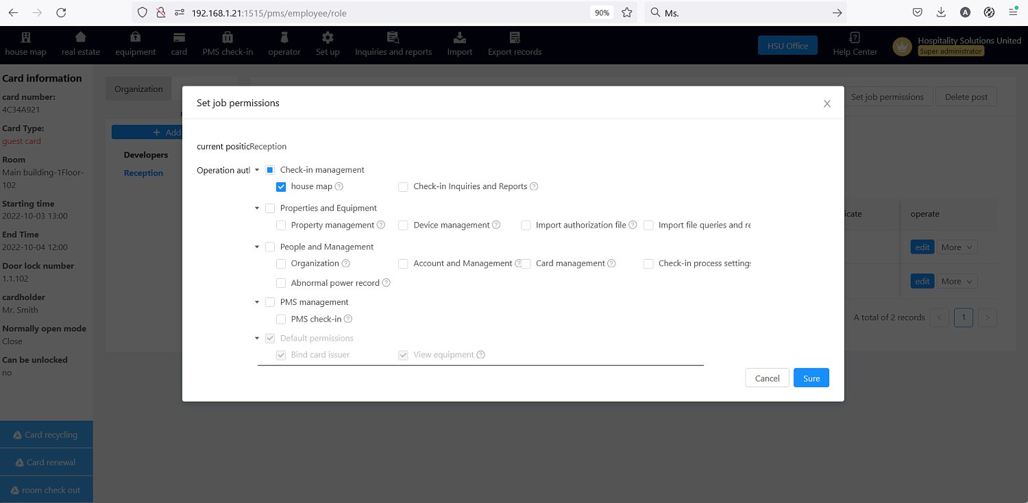
Task: Uncheck the house map permission checkbox
Action: [x=281, y=186]
